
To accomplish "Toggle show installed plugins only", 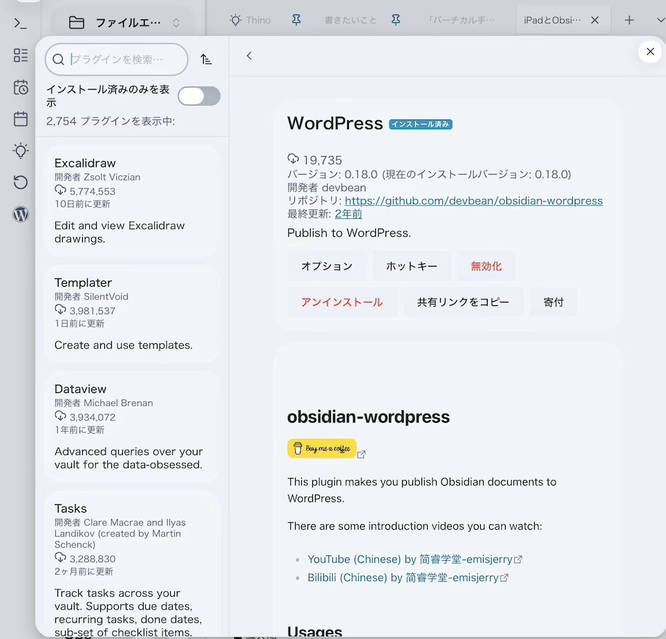I will (x=199, y=97).
